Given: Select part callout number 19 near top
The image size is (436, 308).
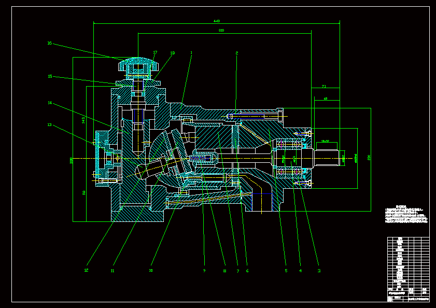Looking at the screenshot, I should click(173, 52).
